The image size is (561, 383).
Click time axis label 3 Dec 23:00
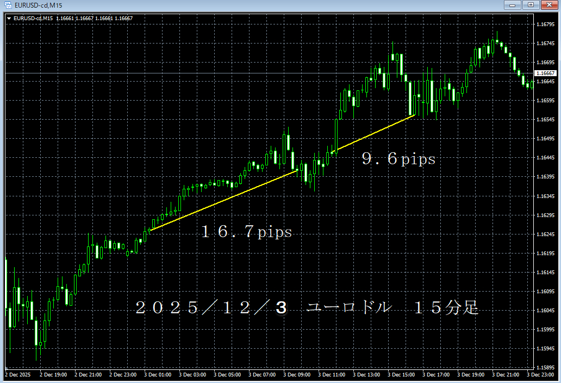coord(540,374)
